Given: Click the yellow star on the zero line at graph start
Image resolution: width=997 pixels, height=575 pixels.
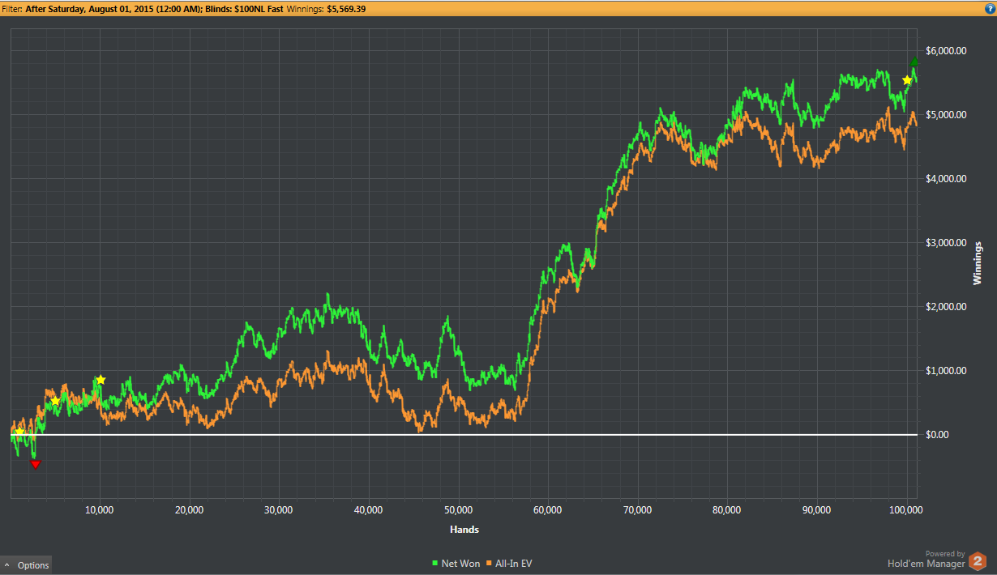Looking at the screenshot, I should (x=19, y=432).
